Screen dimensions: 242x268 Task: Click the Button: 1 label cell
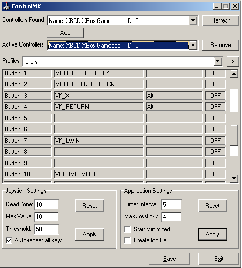click(27, 73)
